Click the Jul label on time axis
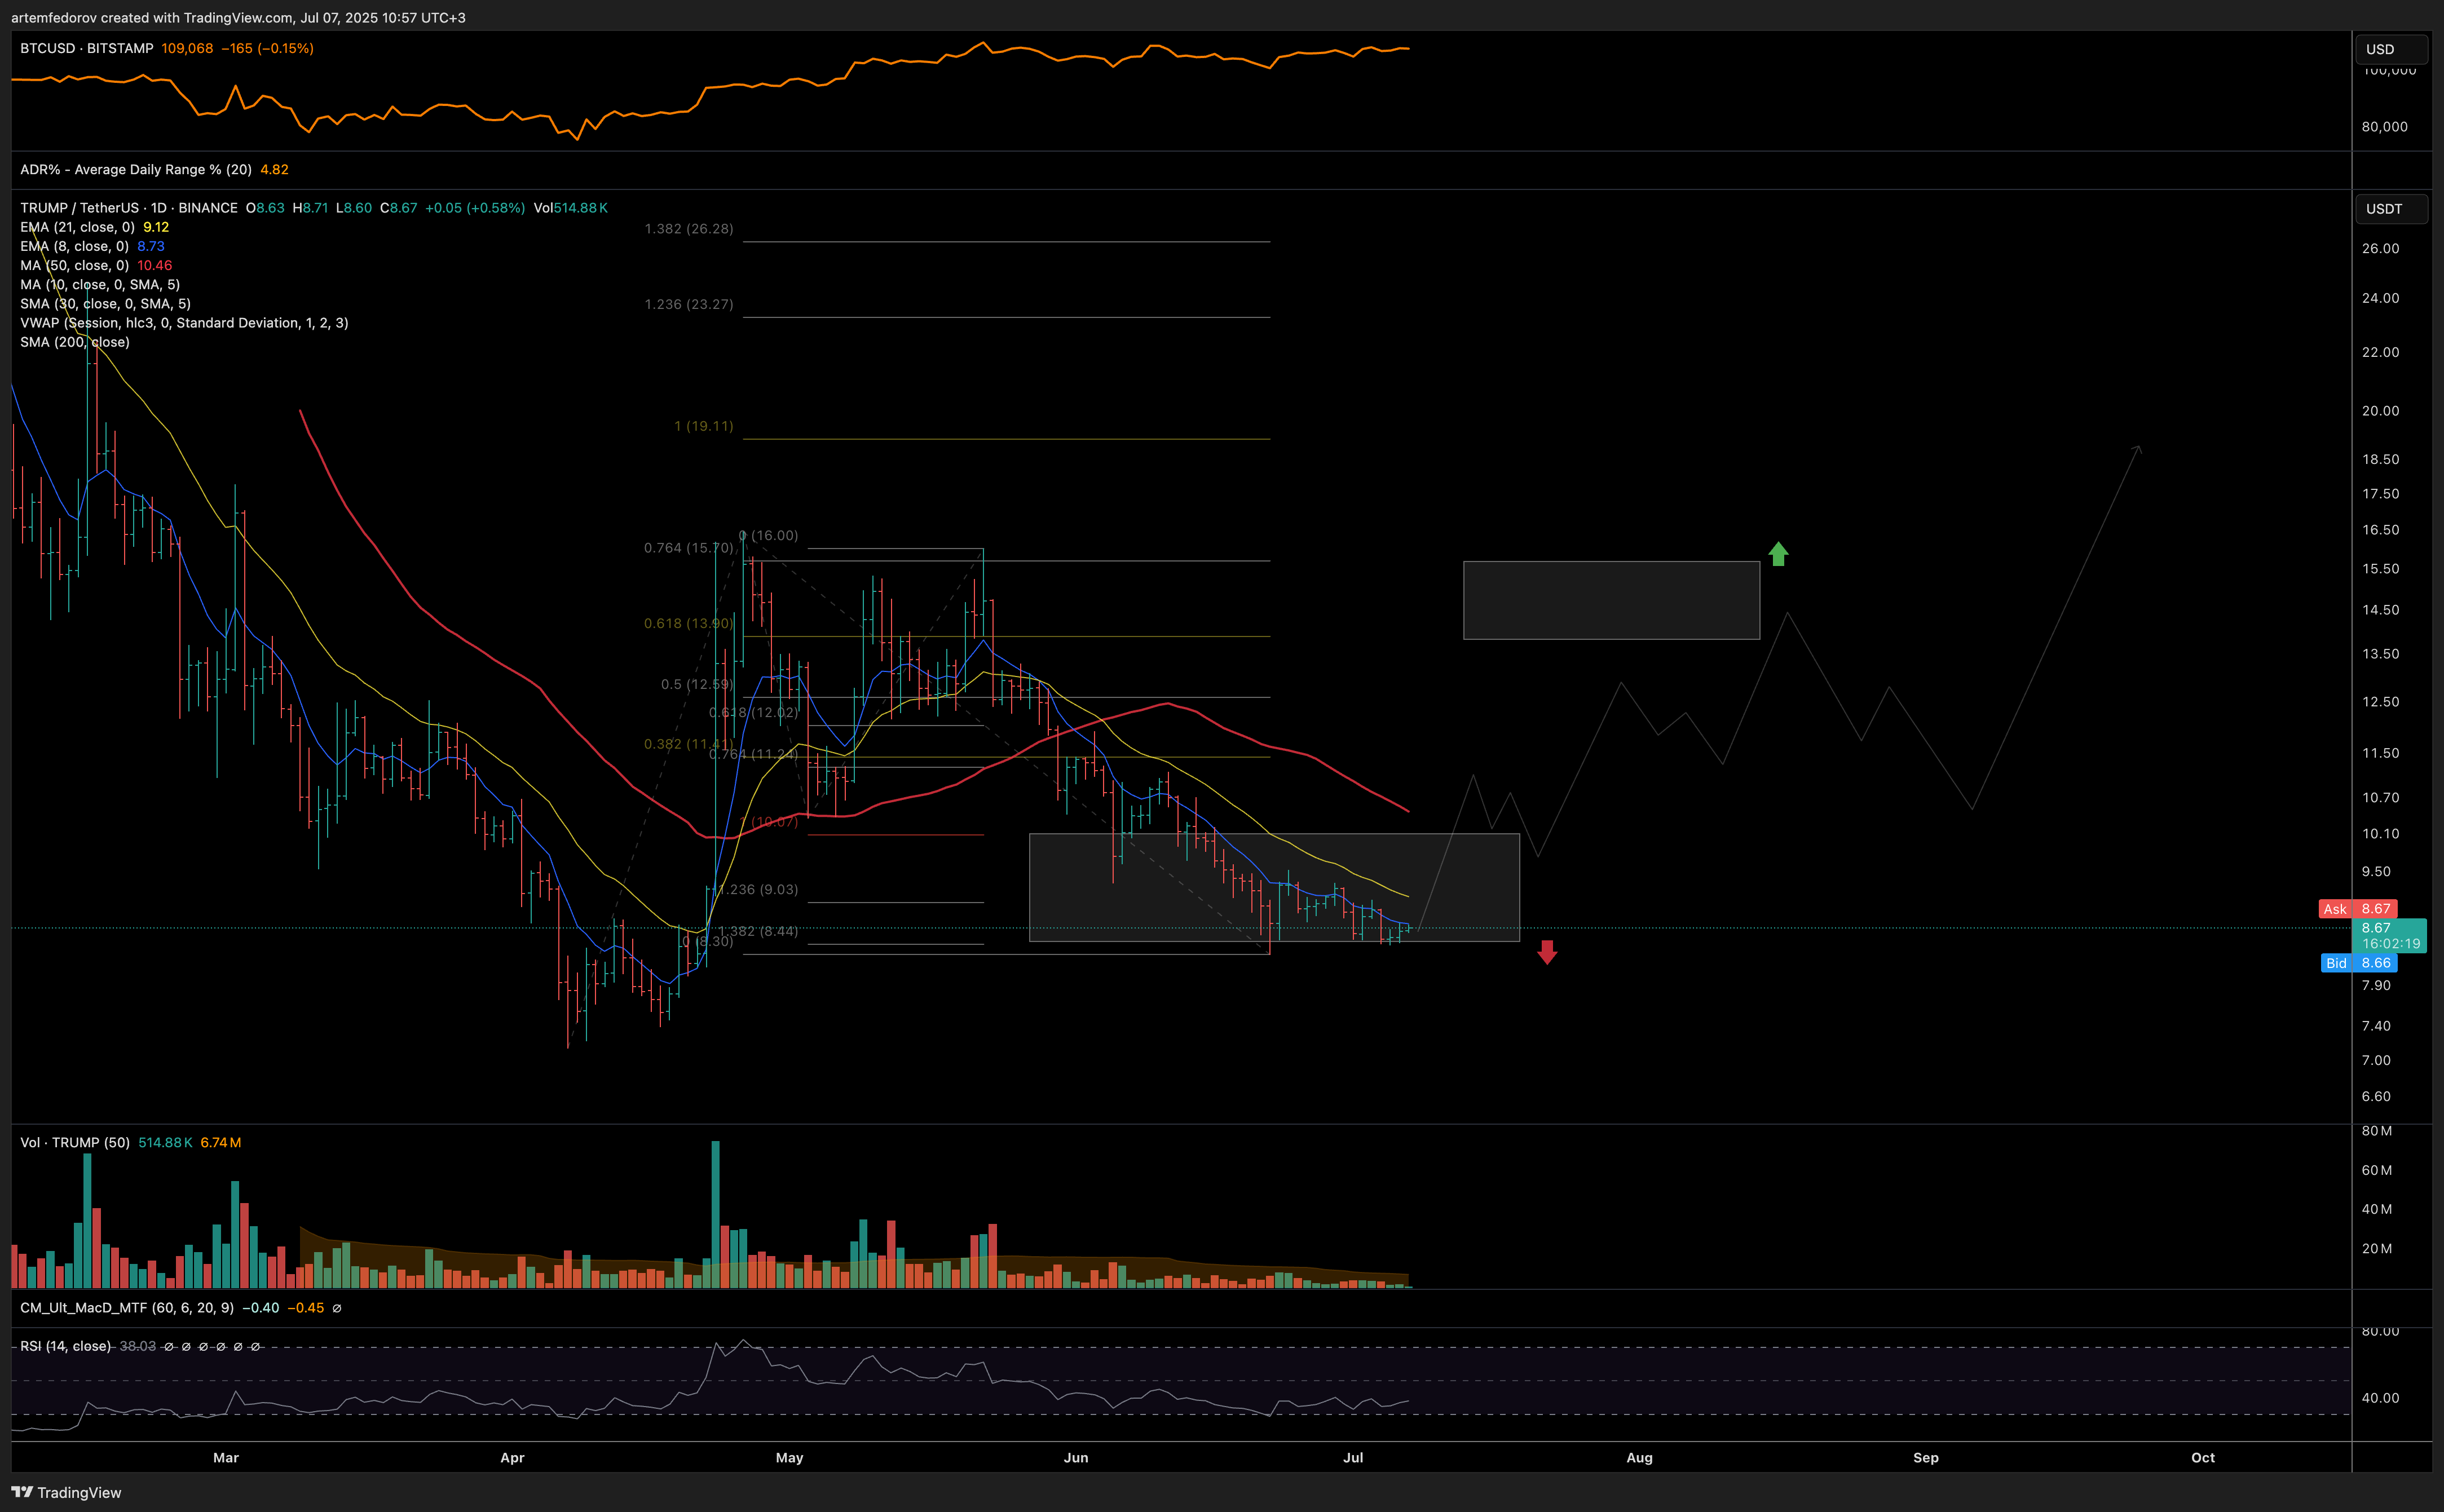The width and height of the screenshot is (2444, 1512). (x=1353, y=1458)
